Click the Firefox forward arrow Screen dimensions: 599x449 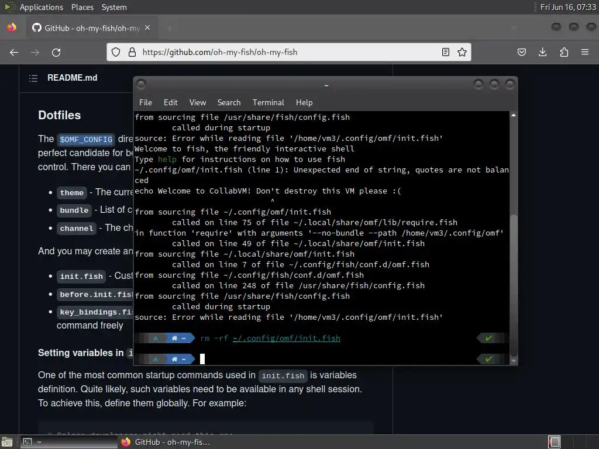(x=35, y=52)
